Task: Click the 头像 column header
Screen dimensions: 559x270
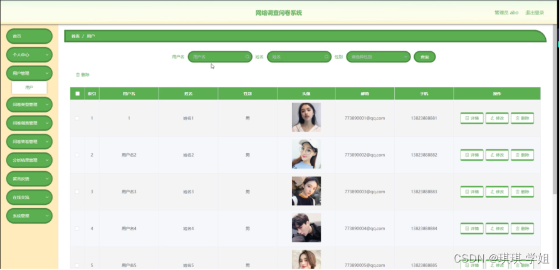Action: click(x=306, y=94)
